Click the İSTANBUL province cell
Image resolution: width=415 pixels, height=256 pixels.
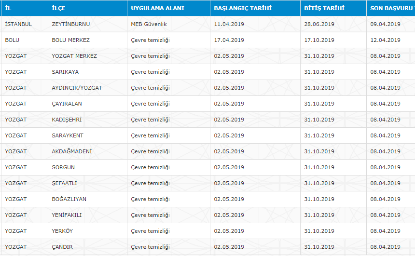(18, 24)
